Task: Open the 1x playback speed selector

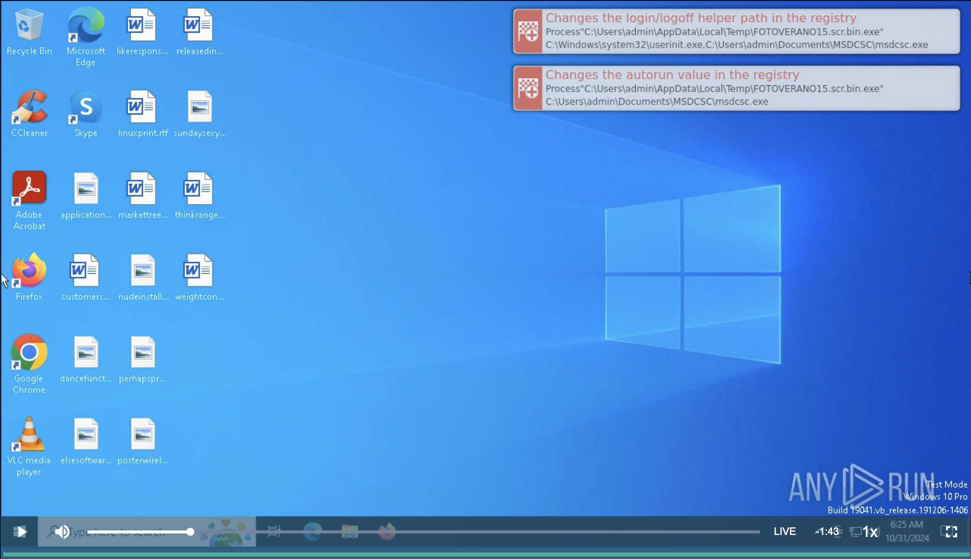Action: point(870,532)
